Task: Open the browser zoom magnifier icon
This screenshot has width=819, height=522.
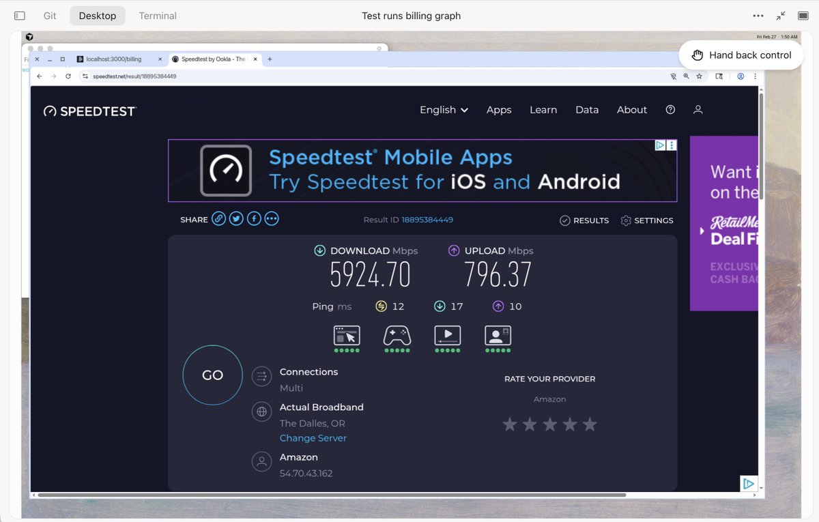Action: point(686,76)
